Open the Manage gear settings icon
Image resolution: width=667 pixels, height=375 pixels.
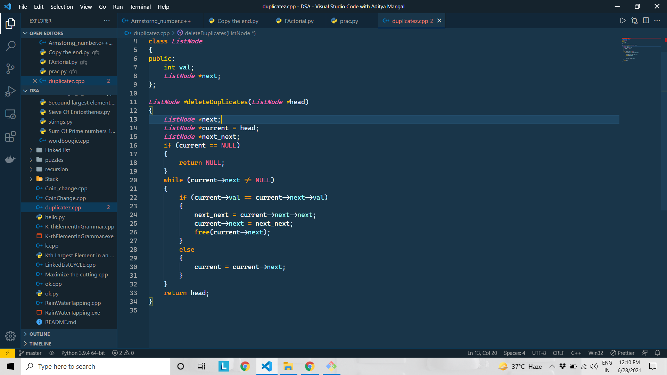tap(10, 336)
